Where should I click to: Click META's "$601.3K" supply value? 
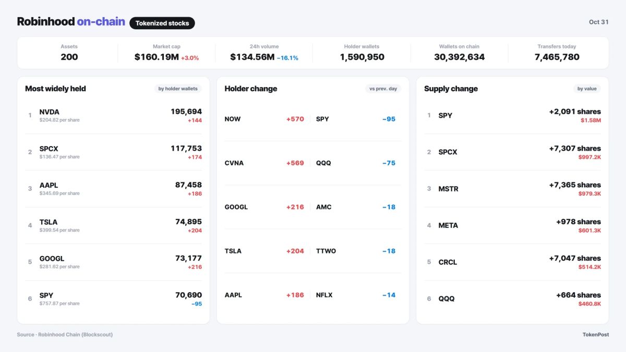pyautogui.click(x=589, y=230)
